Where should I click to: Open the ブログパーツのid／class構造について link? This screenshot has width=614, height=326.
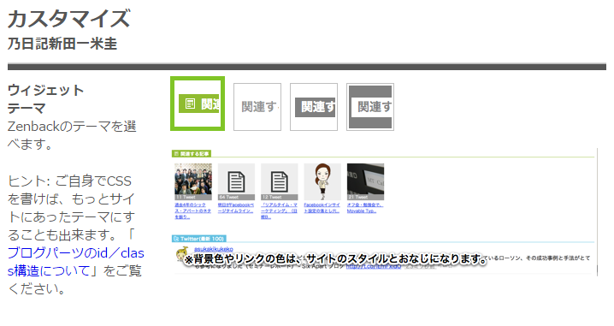(x=75, y=261)
